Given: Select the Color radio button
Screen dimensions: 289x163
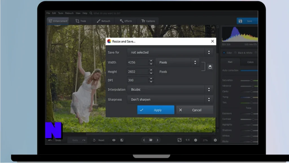Looking at the screenshot, I should (224, 53).
